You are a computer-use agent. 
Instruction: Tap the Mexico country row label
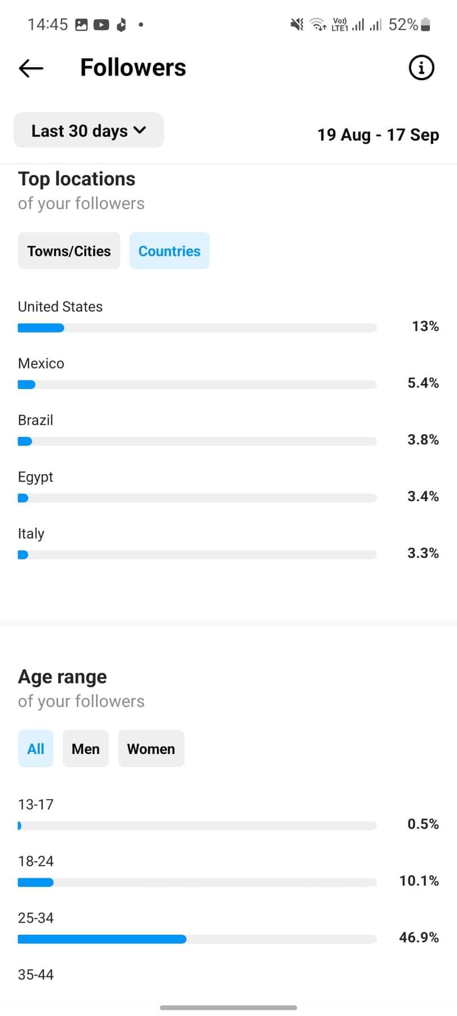coord(41,363)
